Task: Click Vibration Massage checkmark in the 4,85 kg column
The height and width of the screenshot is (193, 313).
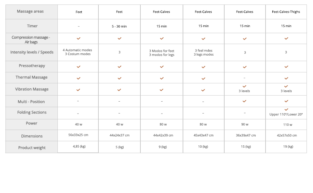Action: click(78, 90)
